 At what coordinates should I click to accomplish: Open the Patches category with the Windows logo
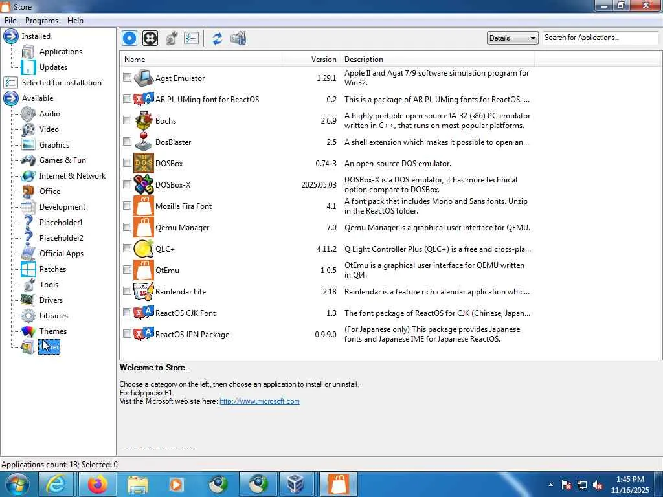pos(52,269)
